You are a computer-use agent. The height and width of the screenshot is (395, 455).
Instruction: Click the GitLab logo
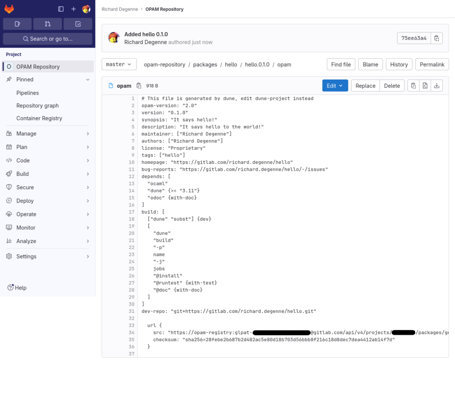click(x=9, y=8)
